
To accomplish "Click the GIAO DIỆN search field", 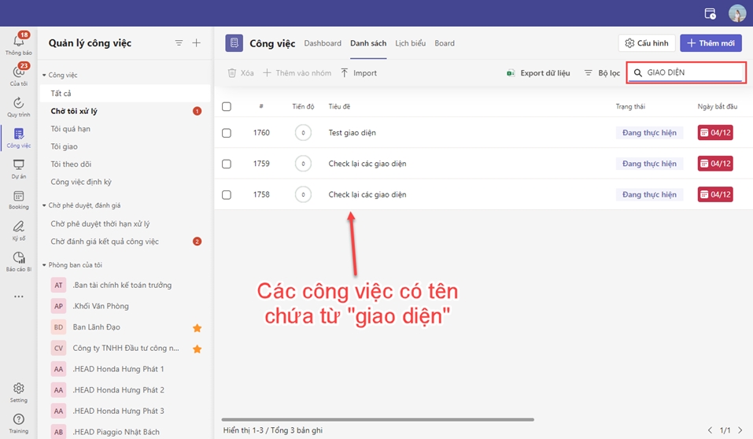I will click(x=691, y=72).
